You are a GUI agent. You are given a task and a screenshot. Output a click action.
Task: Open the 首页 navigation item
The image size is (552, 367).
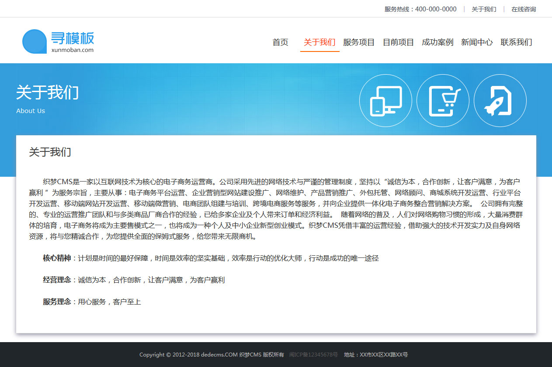point(281,42)
